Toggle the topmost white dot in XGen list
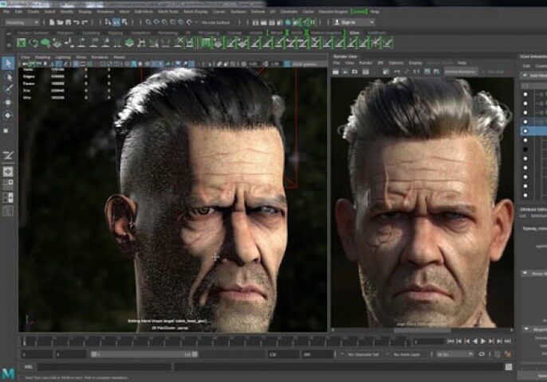 click(525, 94)
